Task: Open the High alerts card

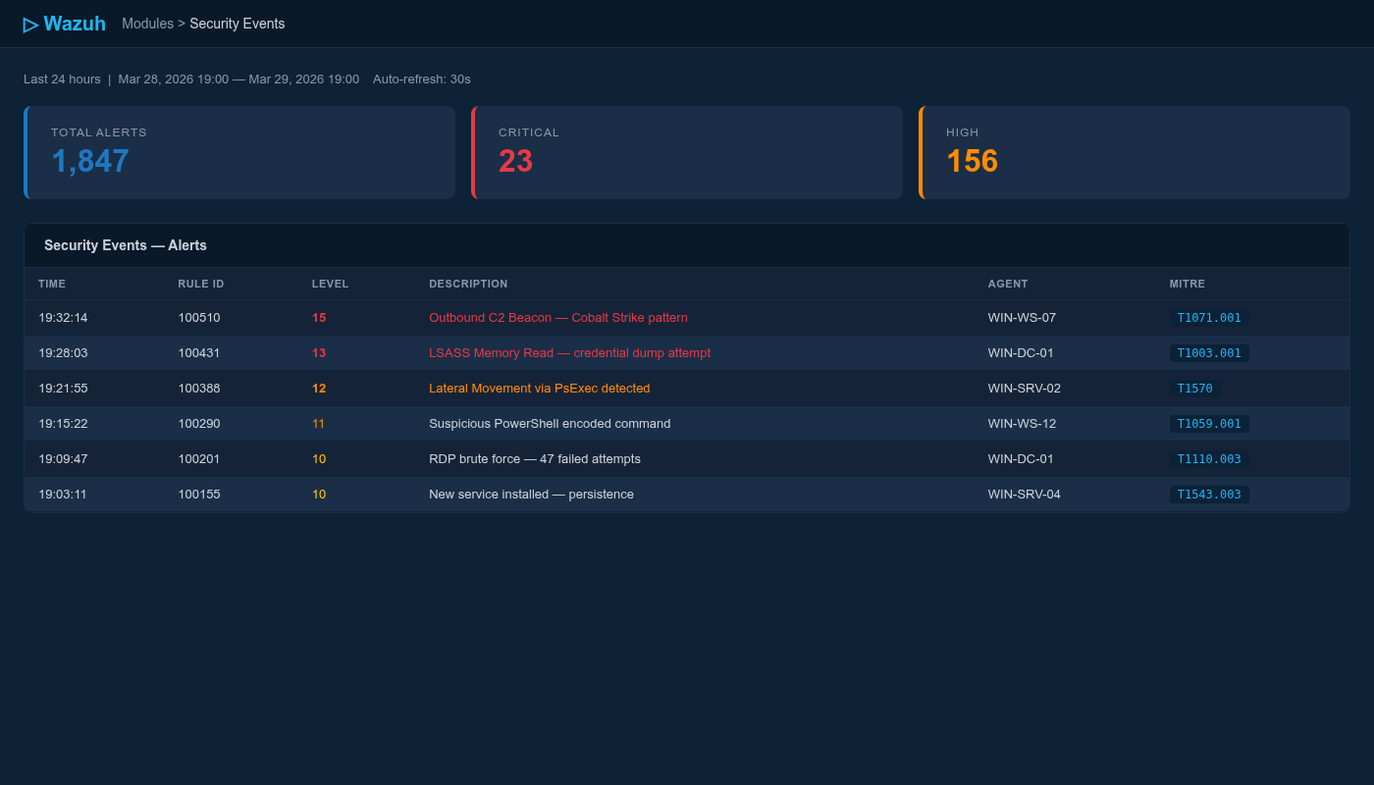Action: click(1135, 153)
